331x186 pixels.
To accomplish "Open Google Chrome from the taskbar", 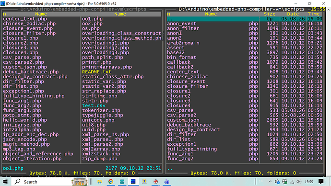I will (111, 182).
